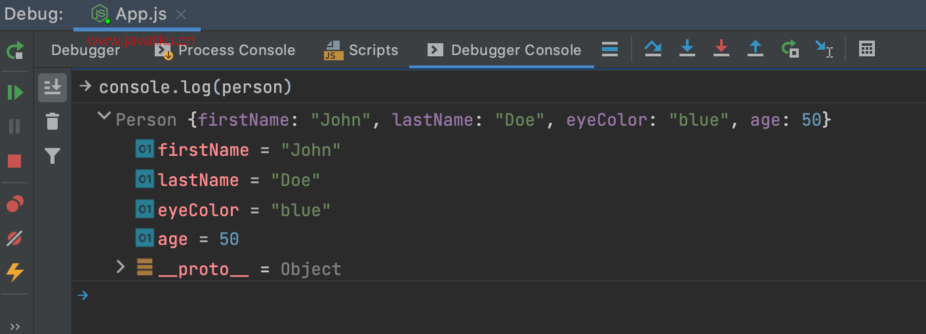Resume program with green play icon
The image size is (926, 334).
15,92
